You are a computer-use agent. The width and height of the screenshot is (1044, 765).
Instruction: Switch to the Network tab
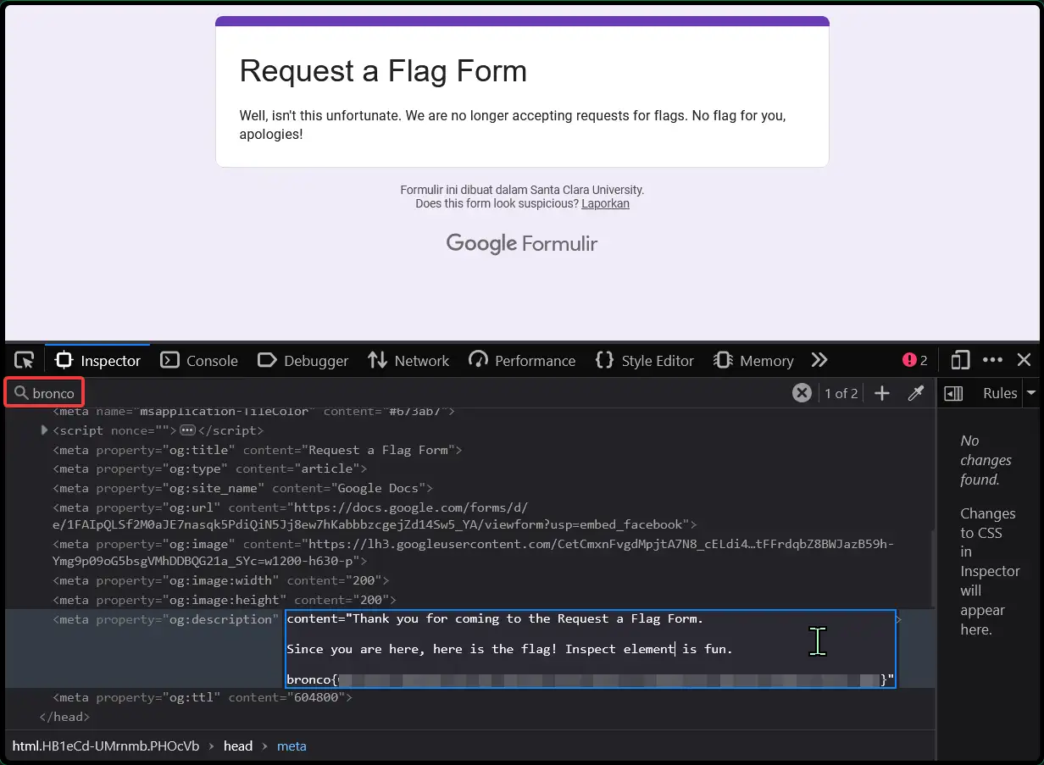408,360
